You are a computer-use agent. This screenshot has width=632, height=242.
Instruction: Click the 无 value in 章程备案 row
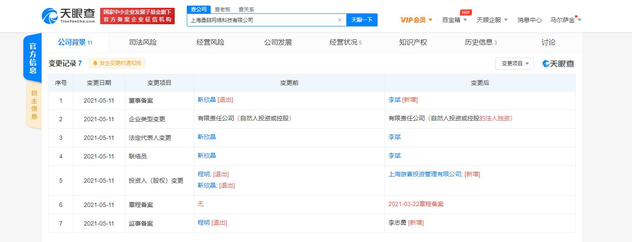[201, 204]
